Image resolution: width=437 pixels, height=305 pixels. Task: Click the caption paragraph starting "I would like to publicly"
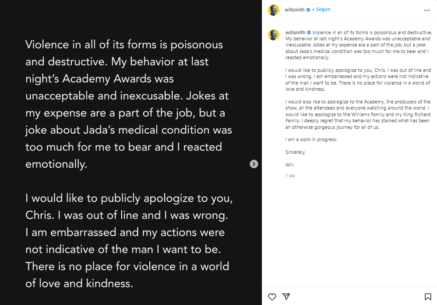point(358,79)
